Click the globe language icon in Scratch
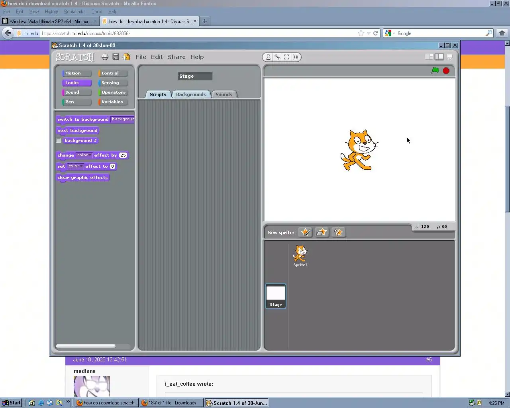The width and height of the screenshot is (510, 408). (x=105, y=57)
